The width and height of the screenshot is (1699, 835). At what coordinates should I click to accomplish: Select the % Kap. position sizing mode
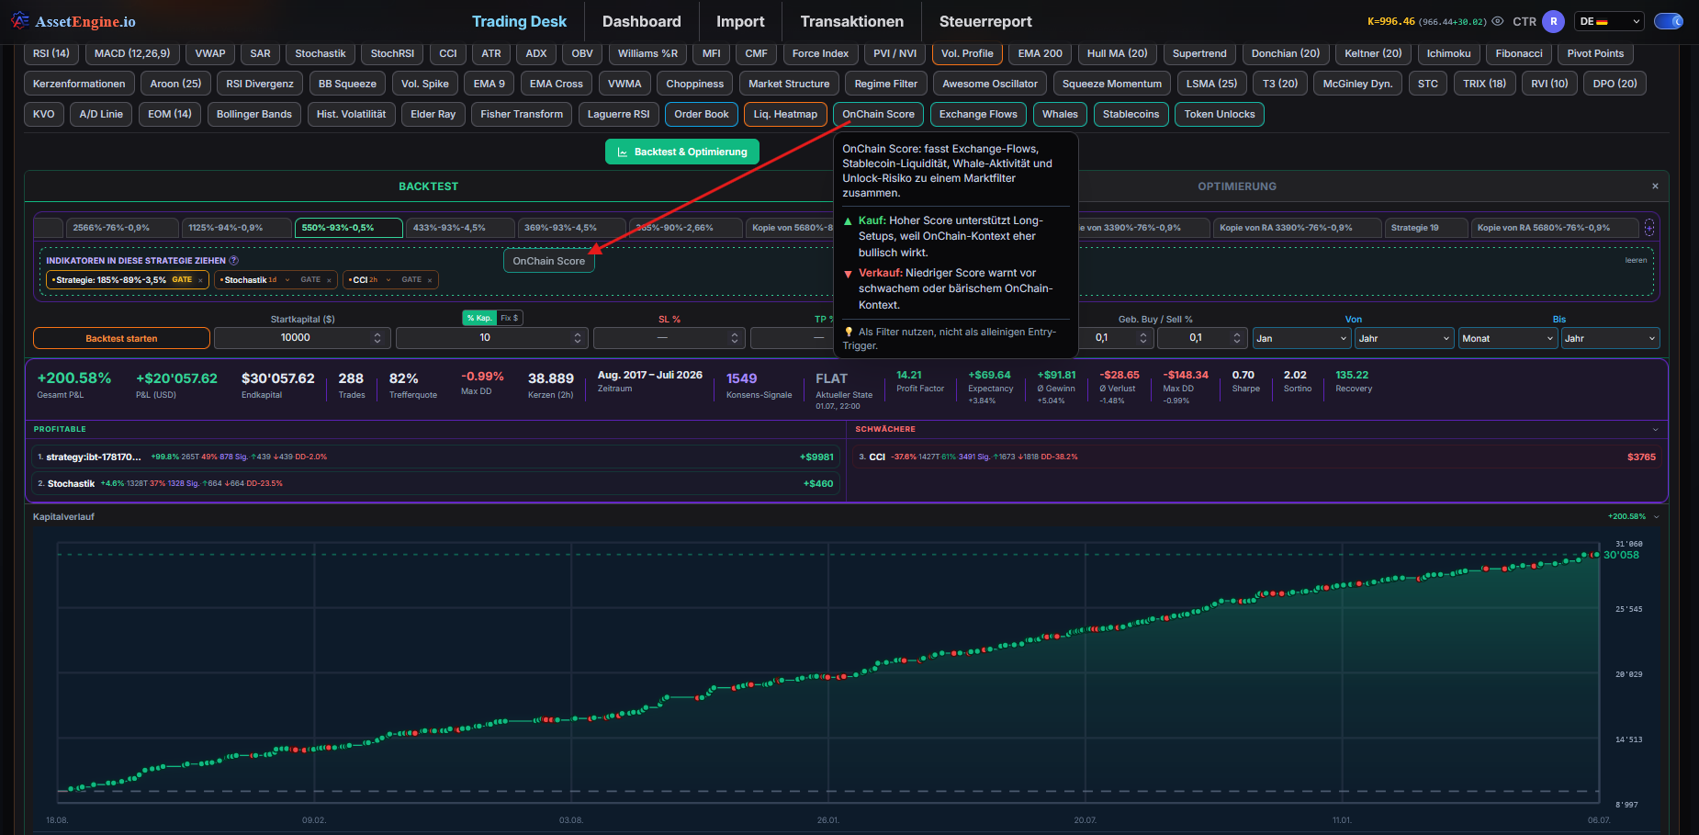click(479, 318)
